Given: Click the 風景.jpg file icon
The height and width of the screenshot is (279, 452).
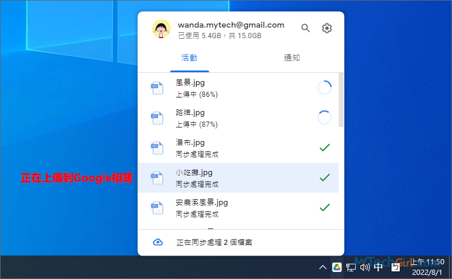Looking at the screenshot, I should (156, 88).
